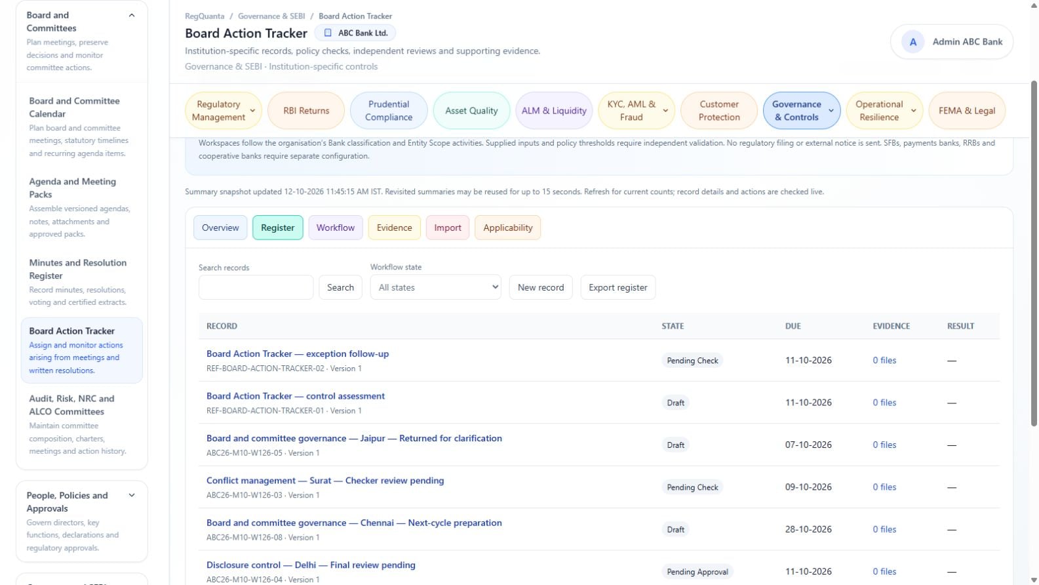Open the Governance & SEBI breadcrumb
The image size is (1039, 585).
[271, 16]
